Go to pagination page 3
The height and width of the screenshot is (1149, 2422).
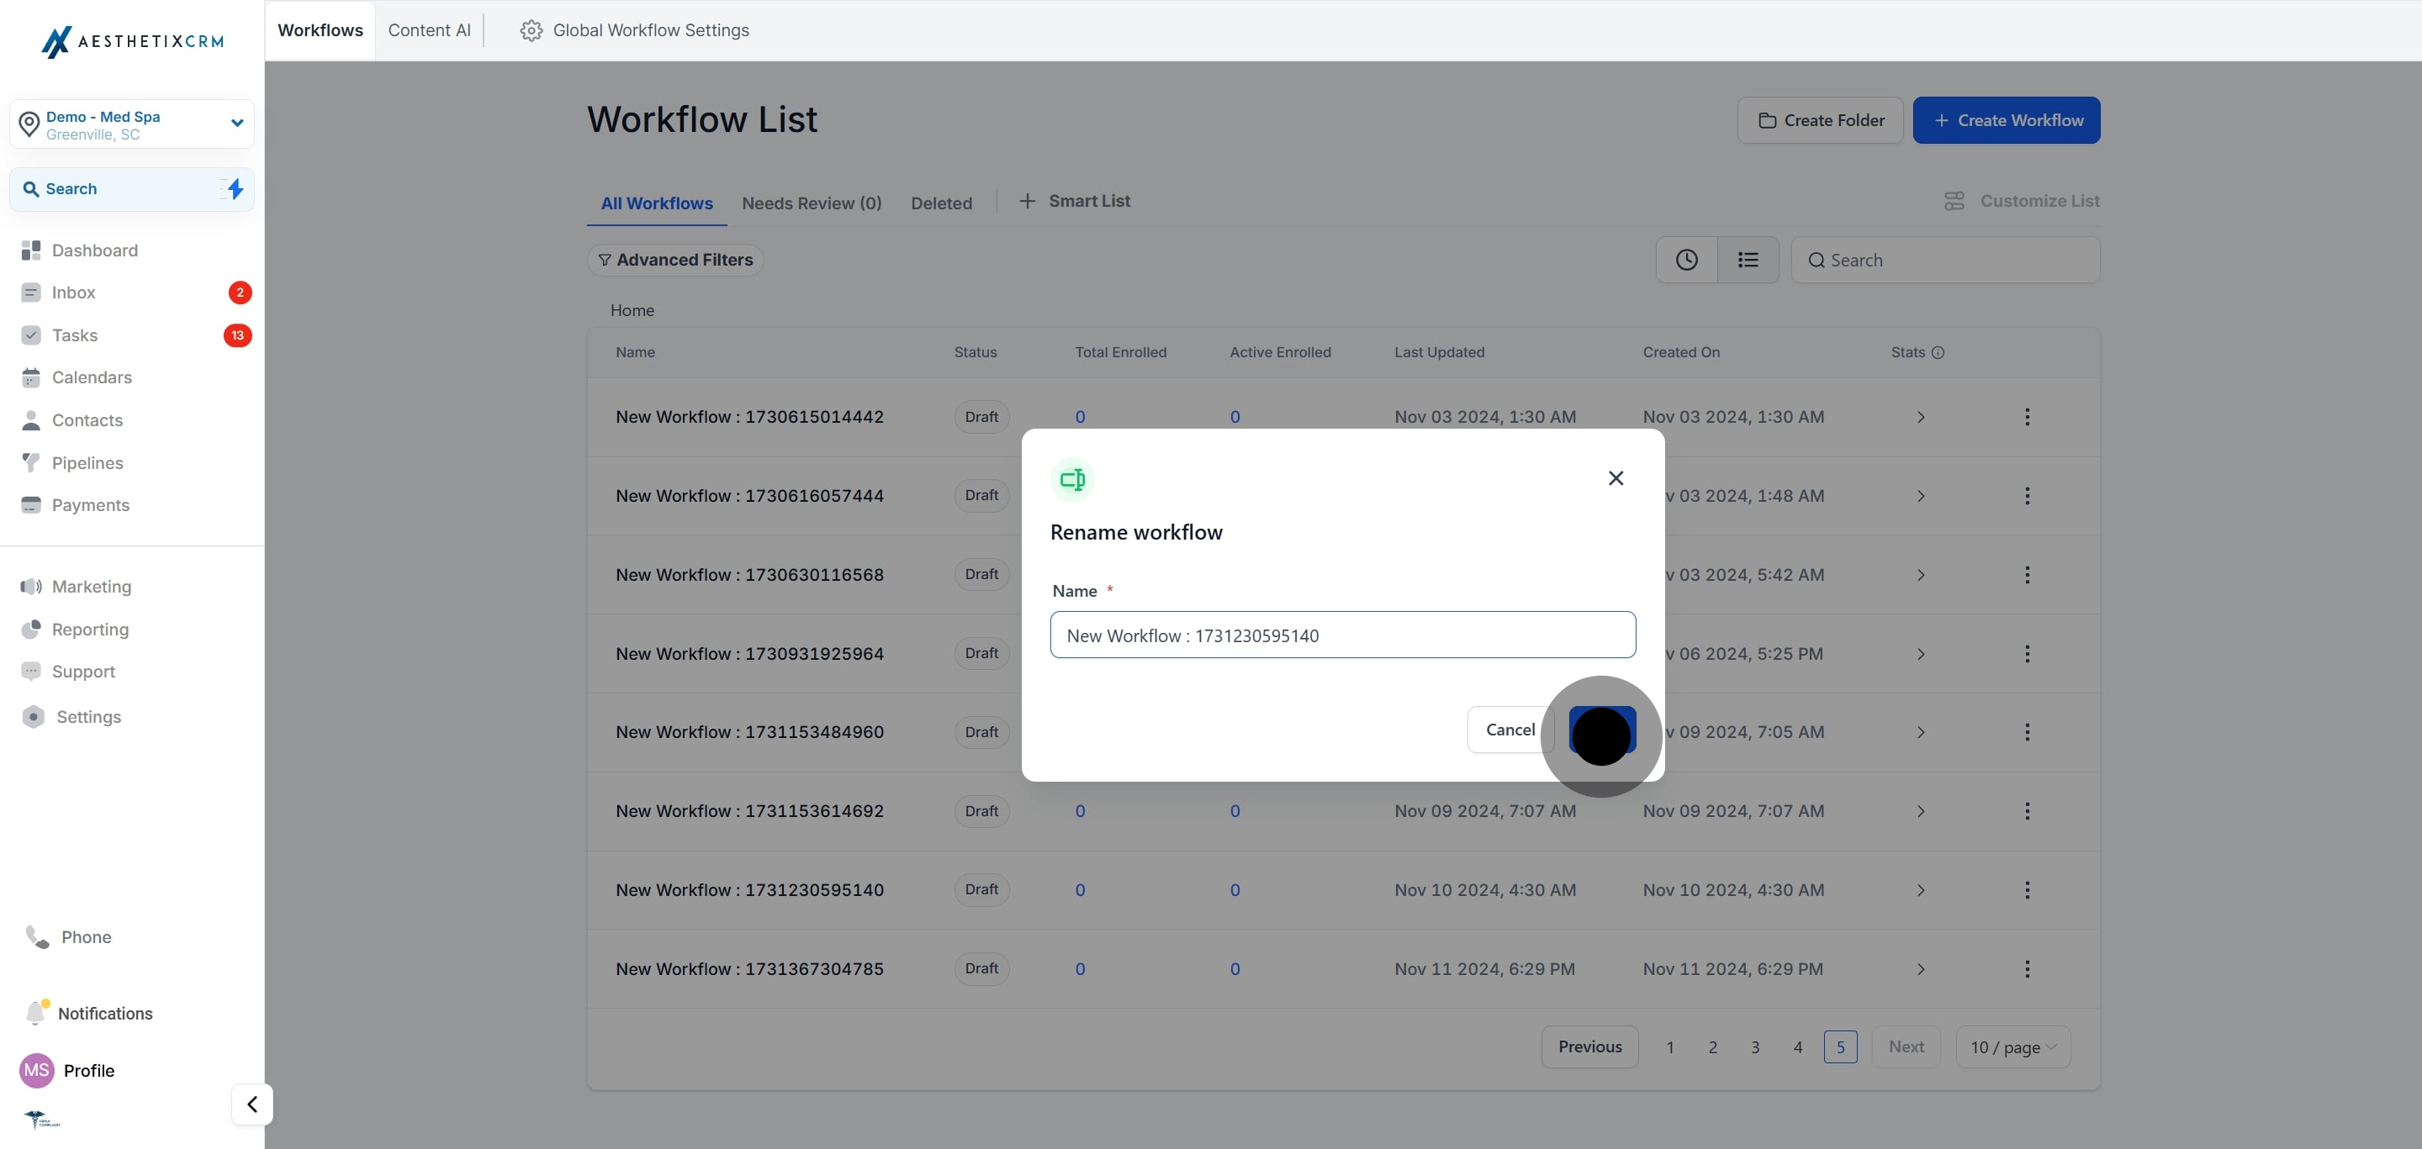(x=1754, y=1046)
